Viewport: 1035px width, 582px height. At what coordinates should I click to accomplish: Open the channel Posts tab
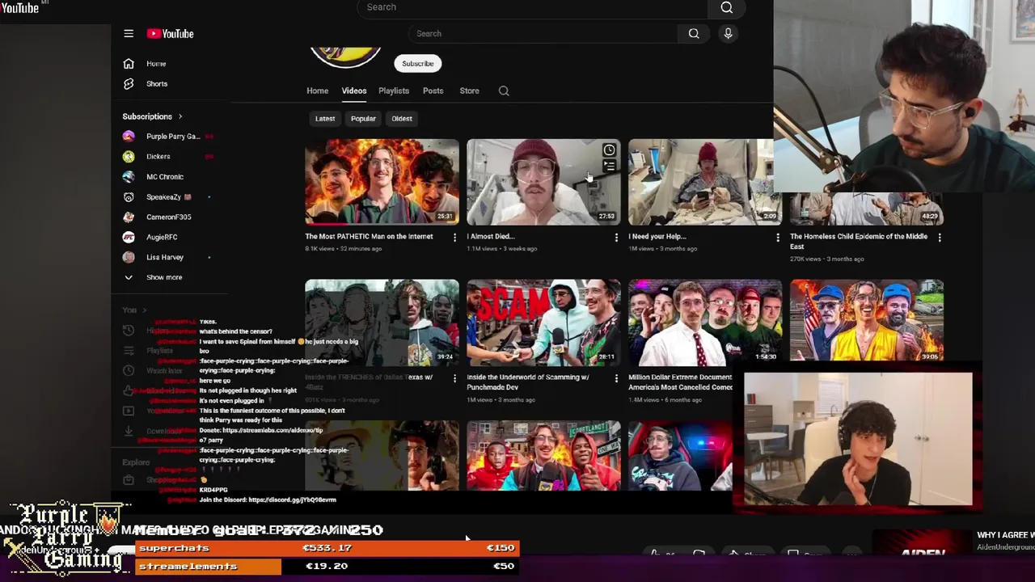pos(433,91)
